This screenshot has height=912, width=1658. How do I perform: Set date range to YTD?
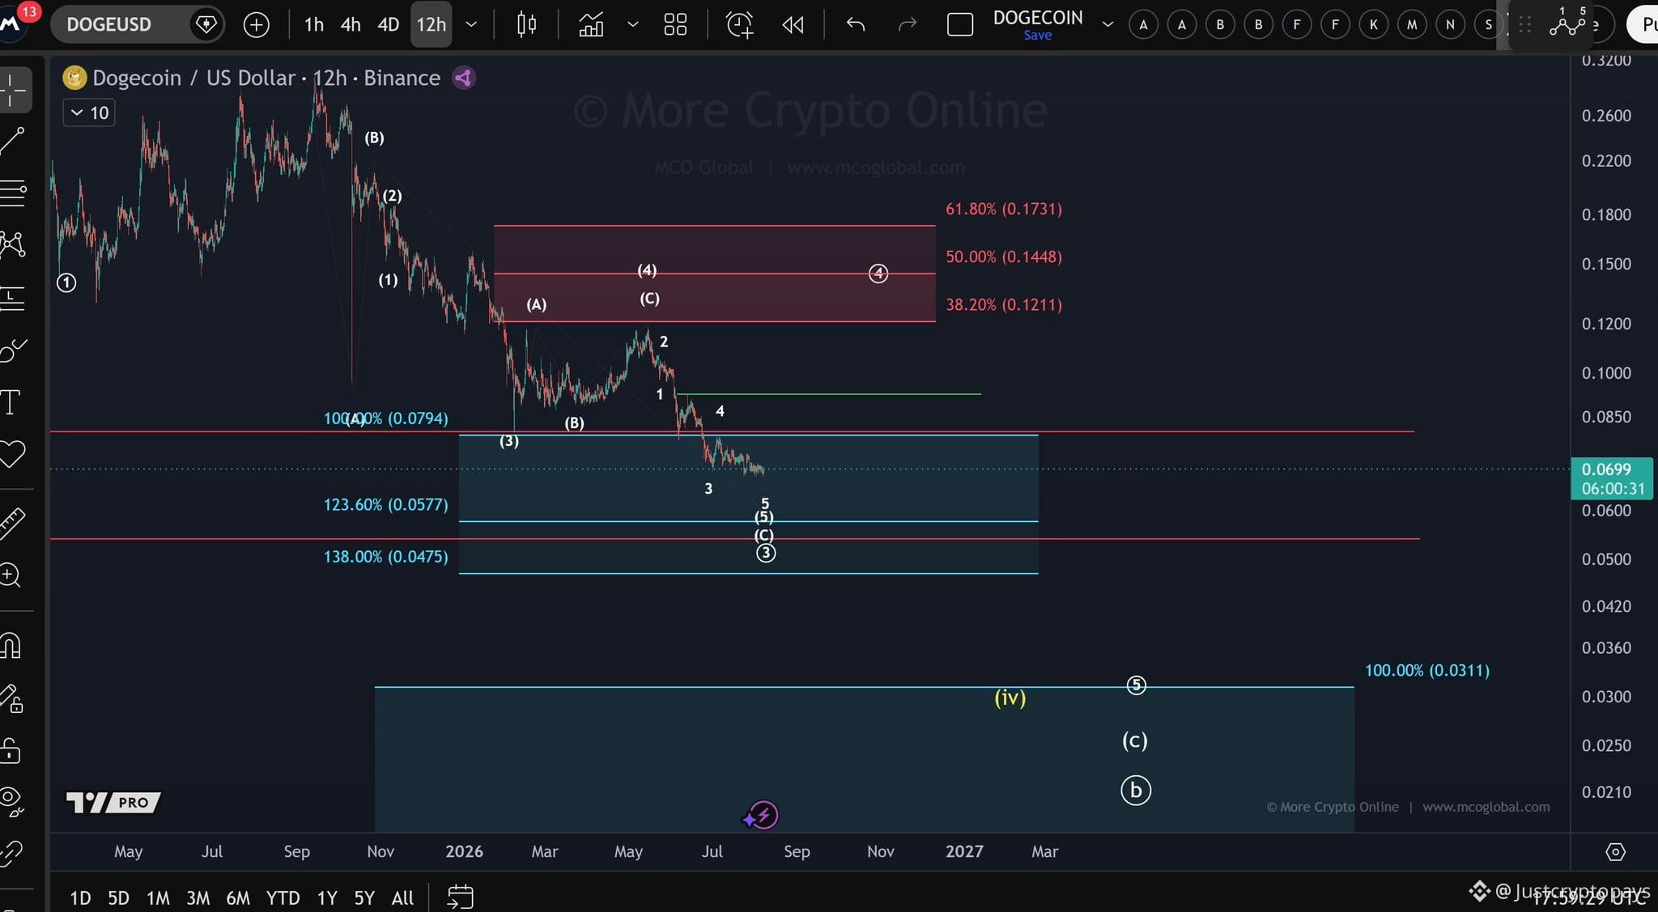coord(283,897)
